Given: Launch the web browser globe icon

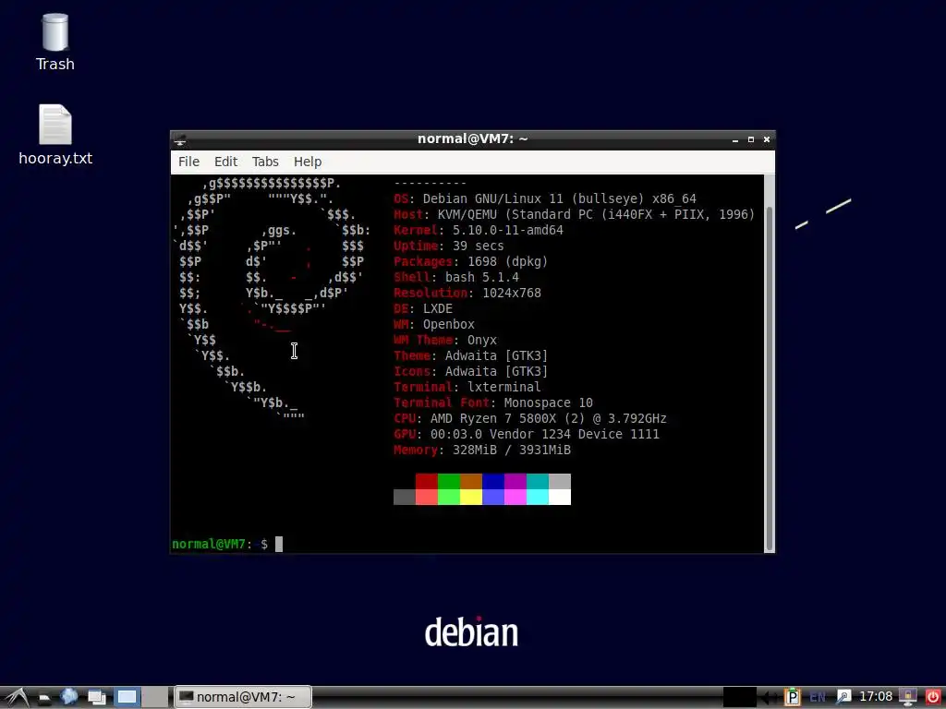Looking at the screenshot, I should [x=69, y=697].
